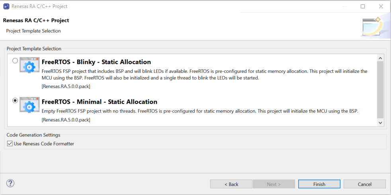Click the Renesas chip icon in title bar
Image resolution: width=391 pixels, height=195 pixels.
(6, 6)
